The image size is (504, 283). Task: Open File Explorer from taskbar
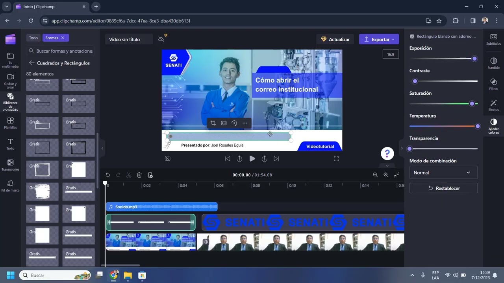point(128,275)
